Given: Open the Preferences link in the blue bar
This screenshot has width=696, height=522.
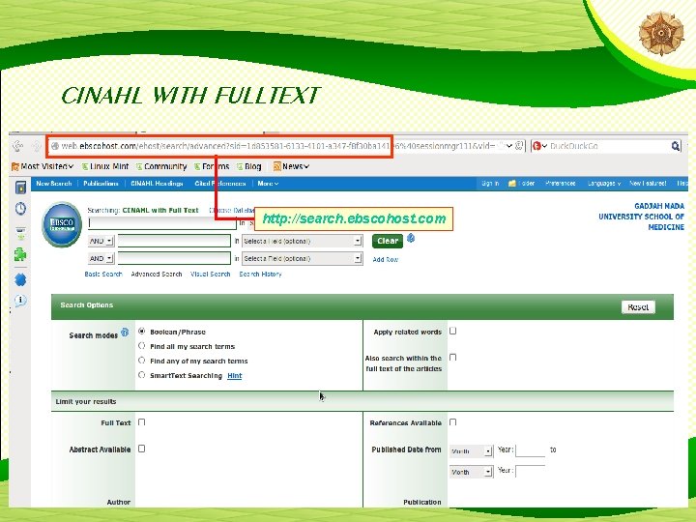Looking at the screenshot, I should (x=560, y=184).
